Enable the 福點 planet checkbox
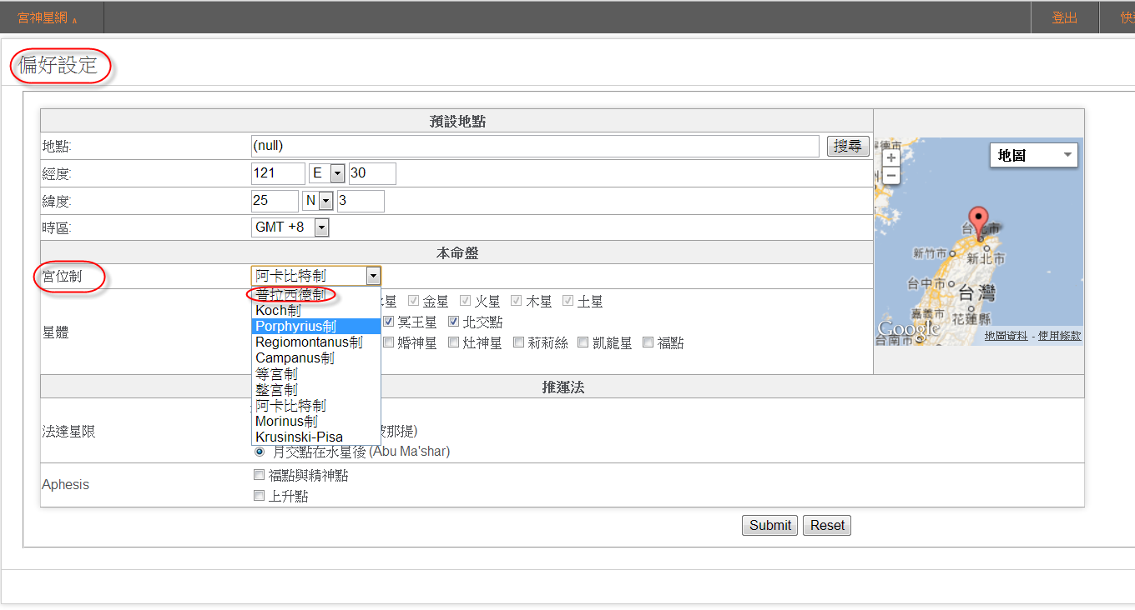 coord(648,342)
